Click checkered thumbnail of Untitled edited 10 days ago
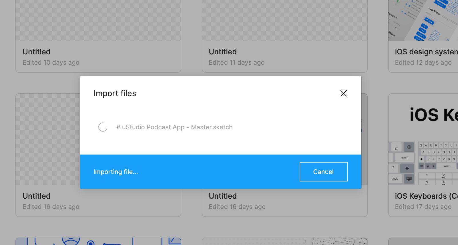 tap(98, 20)
